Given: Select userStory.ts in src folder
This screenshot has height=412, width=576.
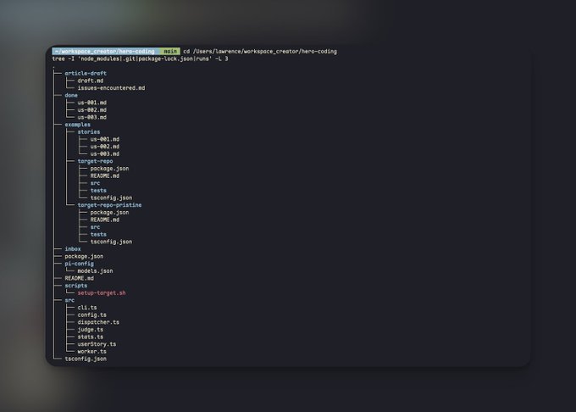Looking at the screenshot, I should coord(97,344).
